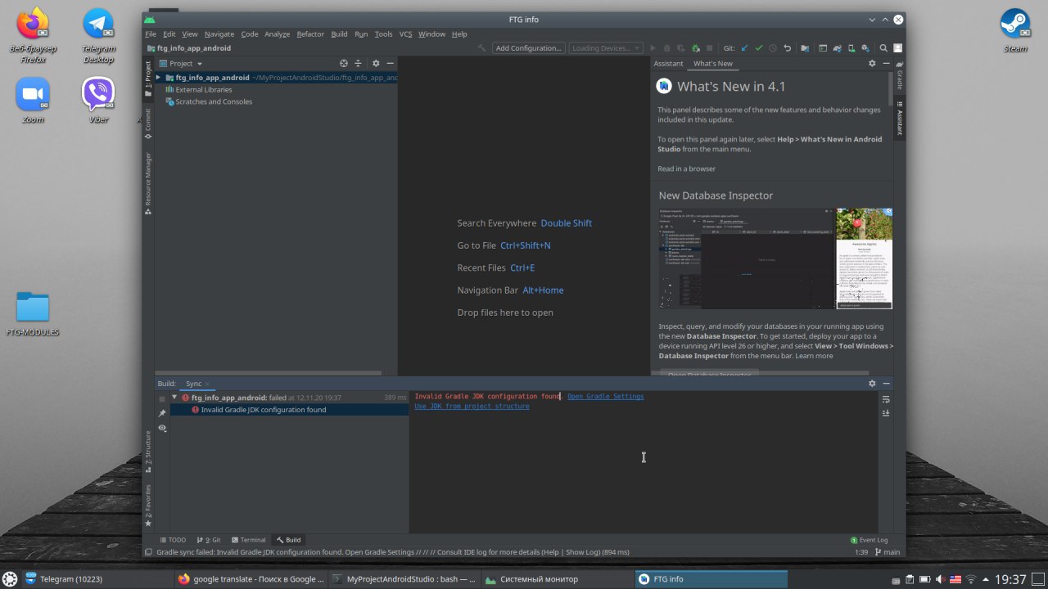Open Git Show History clock icon
Viewport: 1048px width, 589px height.
point(773,48)
